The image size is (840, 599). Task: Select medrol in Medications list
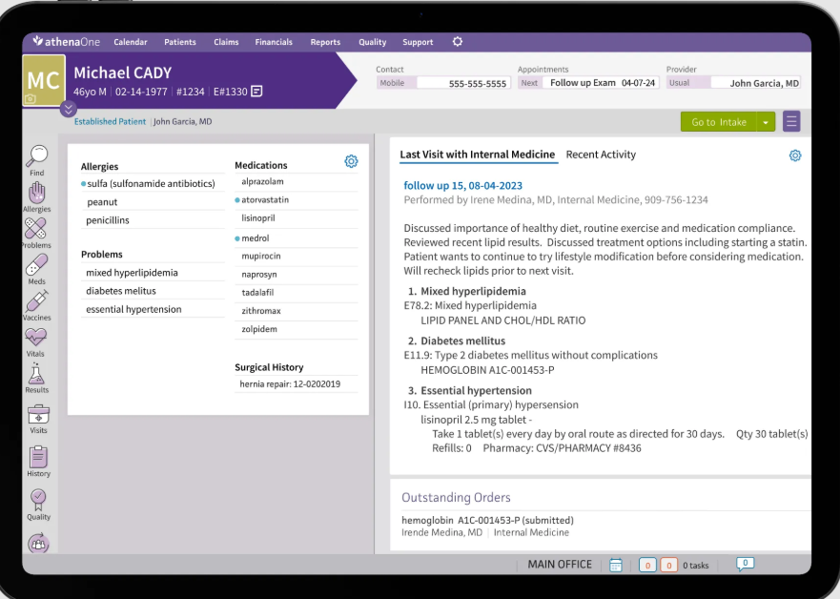coord(297,238)
